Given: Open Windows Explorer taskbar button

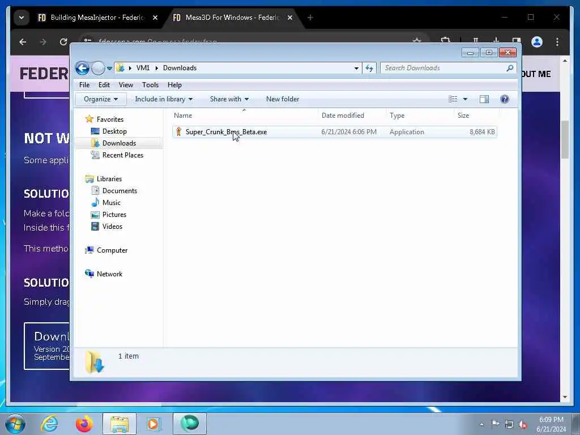Looking at the screenshot, I should pyautogui.click(x=120, y=424).
